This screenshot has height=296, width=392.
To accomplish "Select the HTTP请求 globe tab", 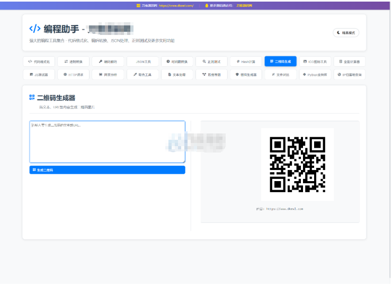I will point(73,75).
